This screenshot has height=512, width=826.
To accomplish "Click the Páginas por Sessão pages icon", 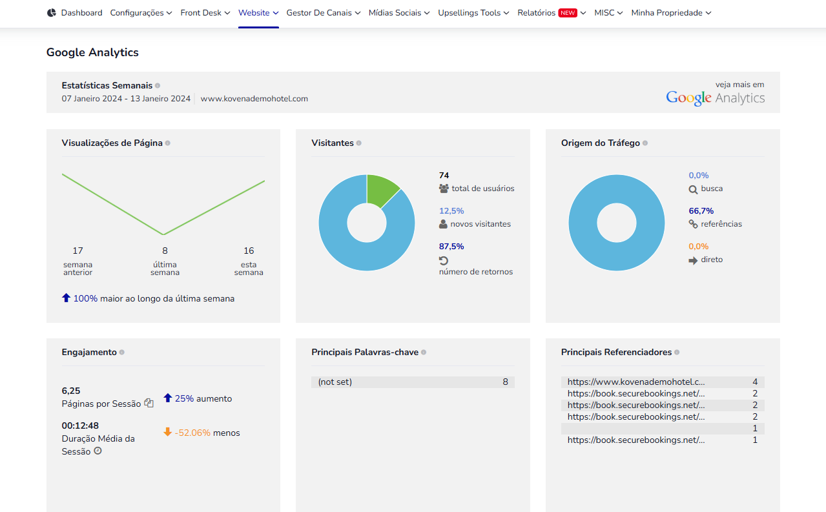I will pos(149,403).
